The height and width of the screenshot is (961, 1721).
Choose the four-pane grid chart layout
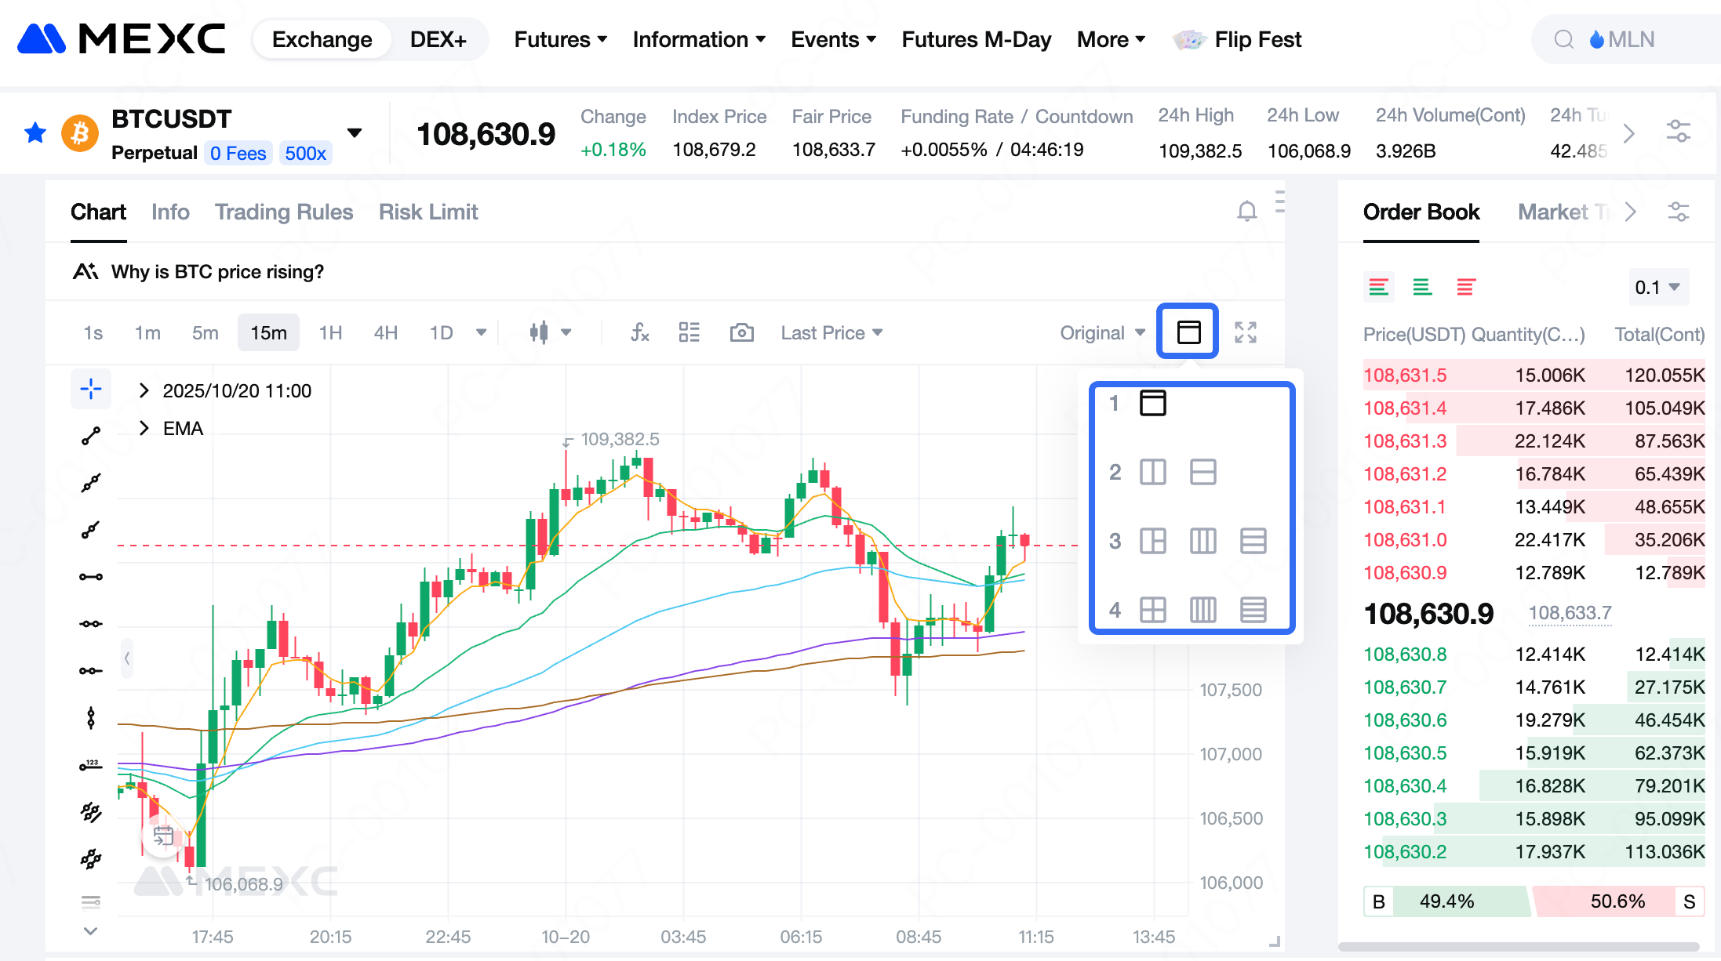click(1152, 610)
